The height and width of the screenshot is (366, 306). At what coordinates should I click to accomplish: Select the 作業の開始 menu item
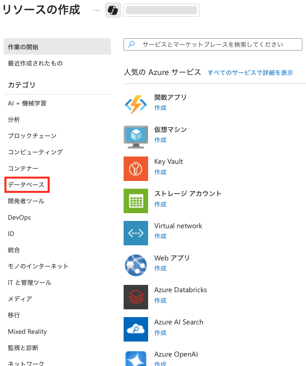click(x=57, y=47)
